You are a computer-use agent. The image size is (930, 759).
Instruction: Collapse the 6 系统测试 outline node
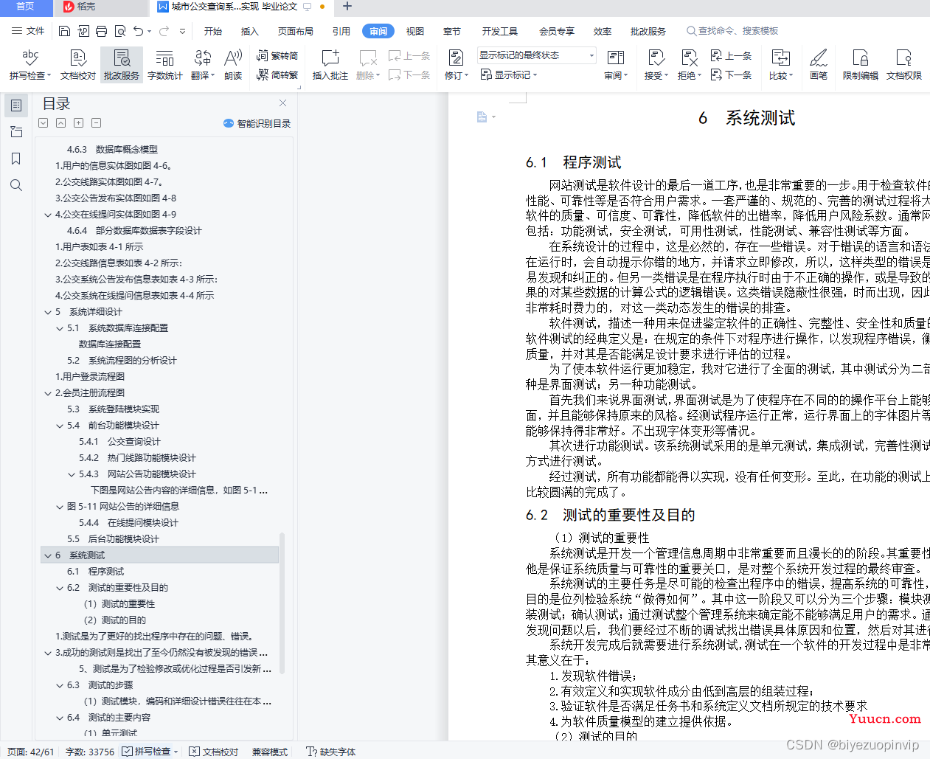tap(48, 555)
